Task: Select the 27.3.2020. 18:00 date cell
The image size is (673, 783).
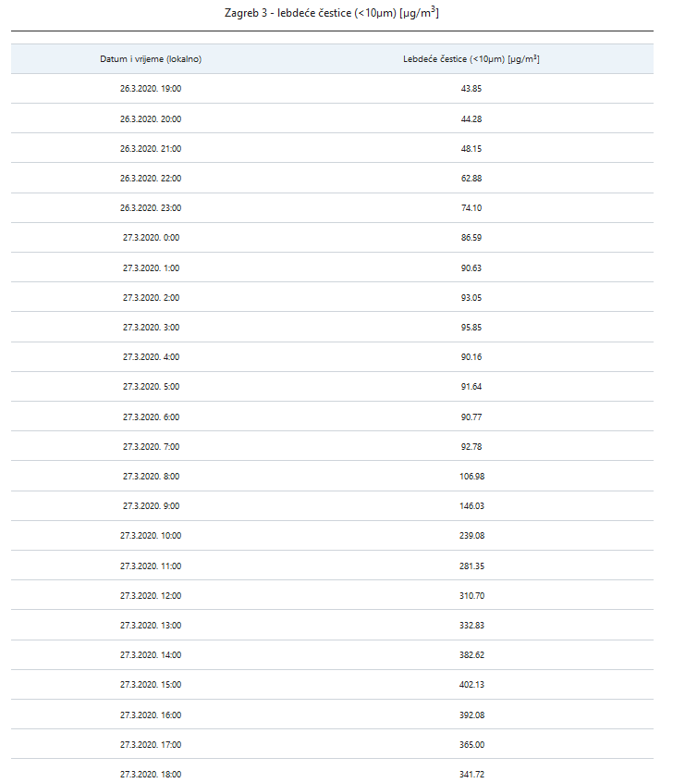Action: [151, 774]
